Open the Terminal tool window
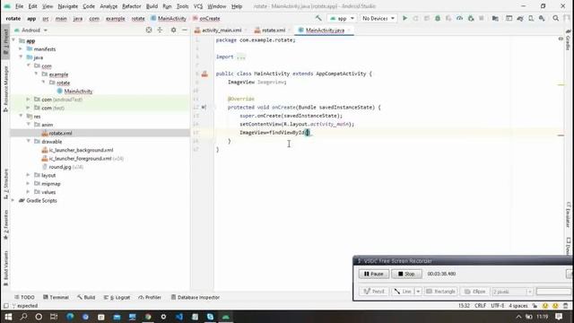 56,297
